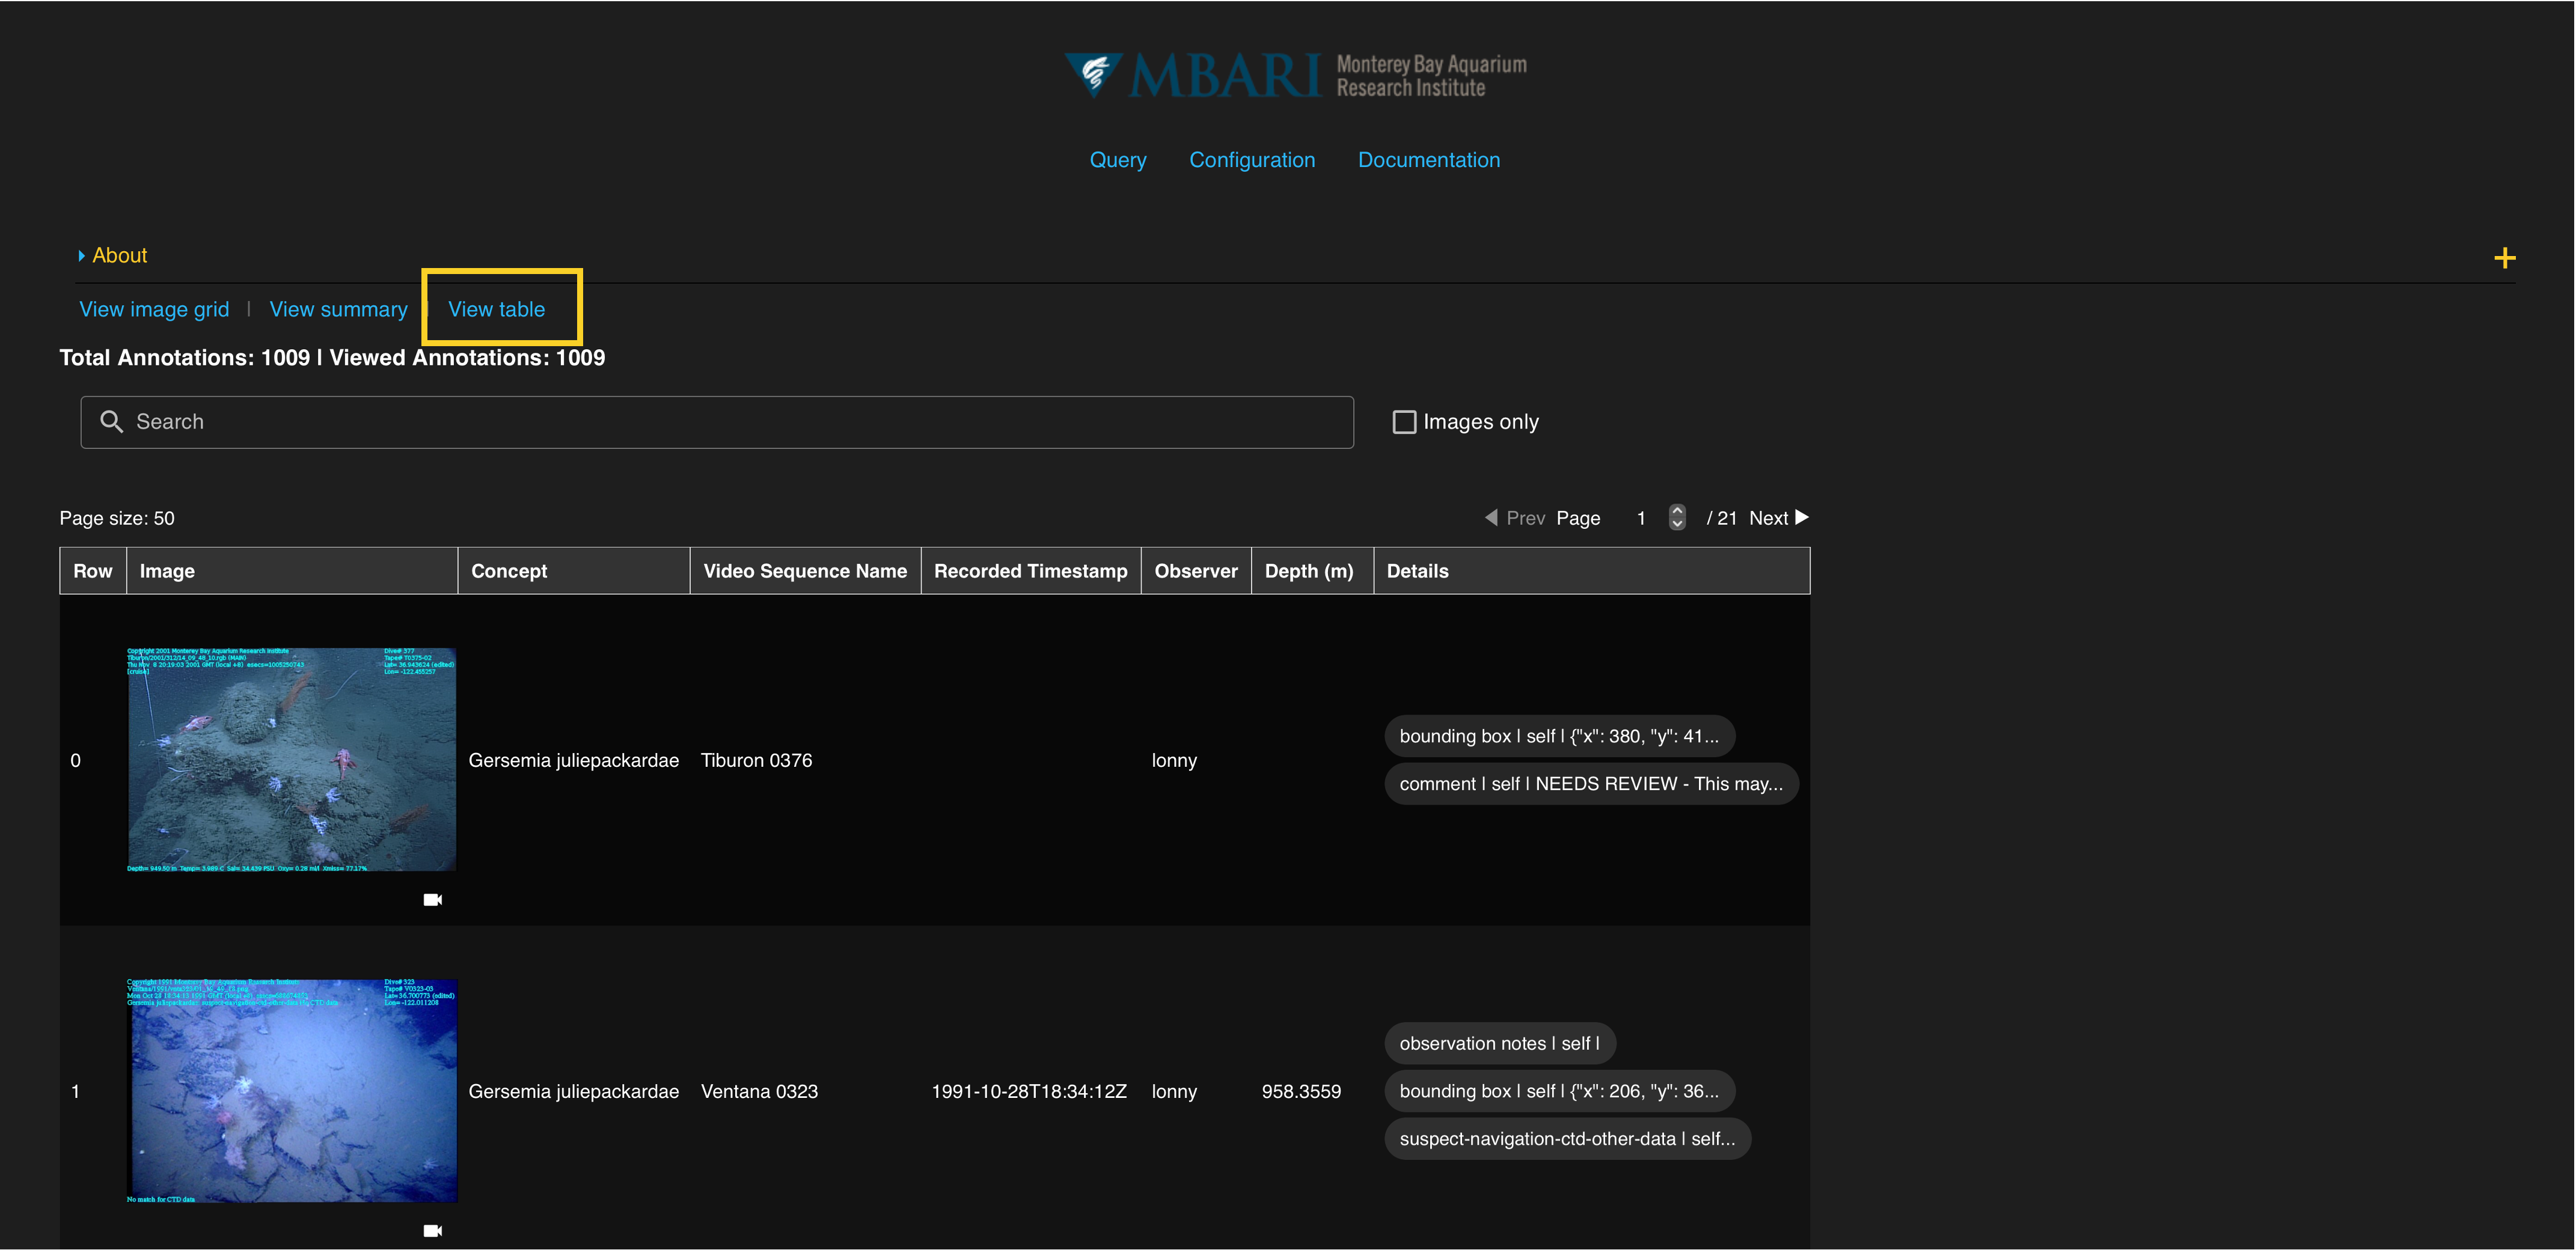Click video camera icon under first image
2576x1250 pixels.
[432, 900]
